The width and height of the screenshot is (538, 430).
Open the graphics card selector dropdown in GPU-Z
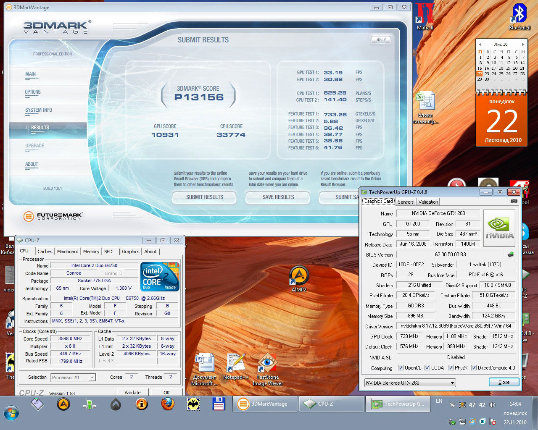tap(410, 383)
